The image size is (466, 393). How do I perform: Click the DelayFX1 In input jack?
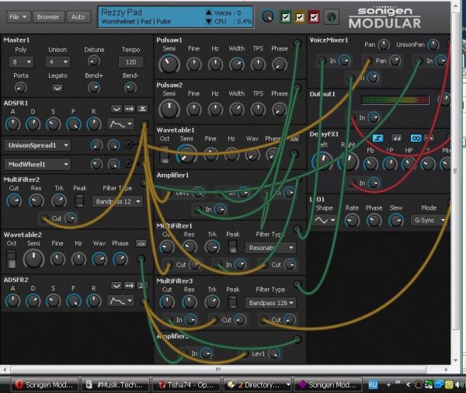tap(352, 183)
